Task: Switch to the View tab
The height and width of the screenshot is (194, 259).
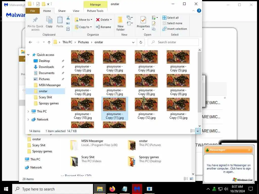Action: [x=76, y=11]
